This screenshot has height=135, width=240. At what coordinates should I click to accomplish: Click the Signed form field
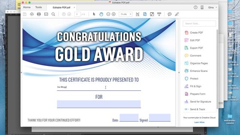pos(160,117)
